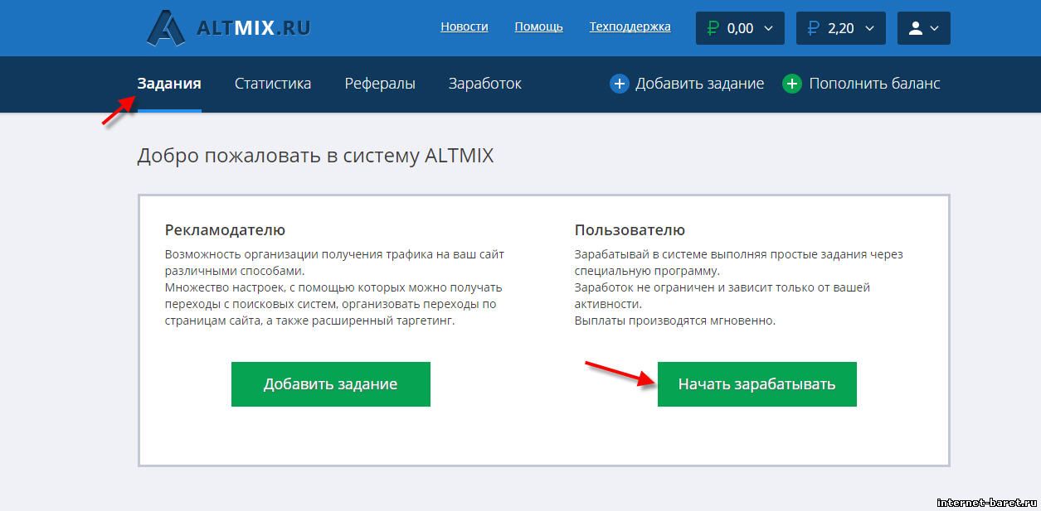
Task: Click Пополнить баланс in the navigation bar
Action: pyautogui.click(x=875, y=84)
